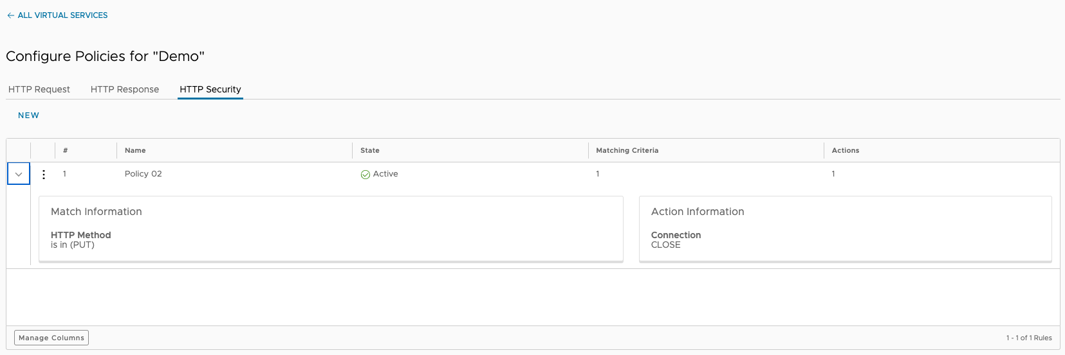Collapse the Policy 02 row details

coord(19,174)
